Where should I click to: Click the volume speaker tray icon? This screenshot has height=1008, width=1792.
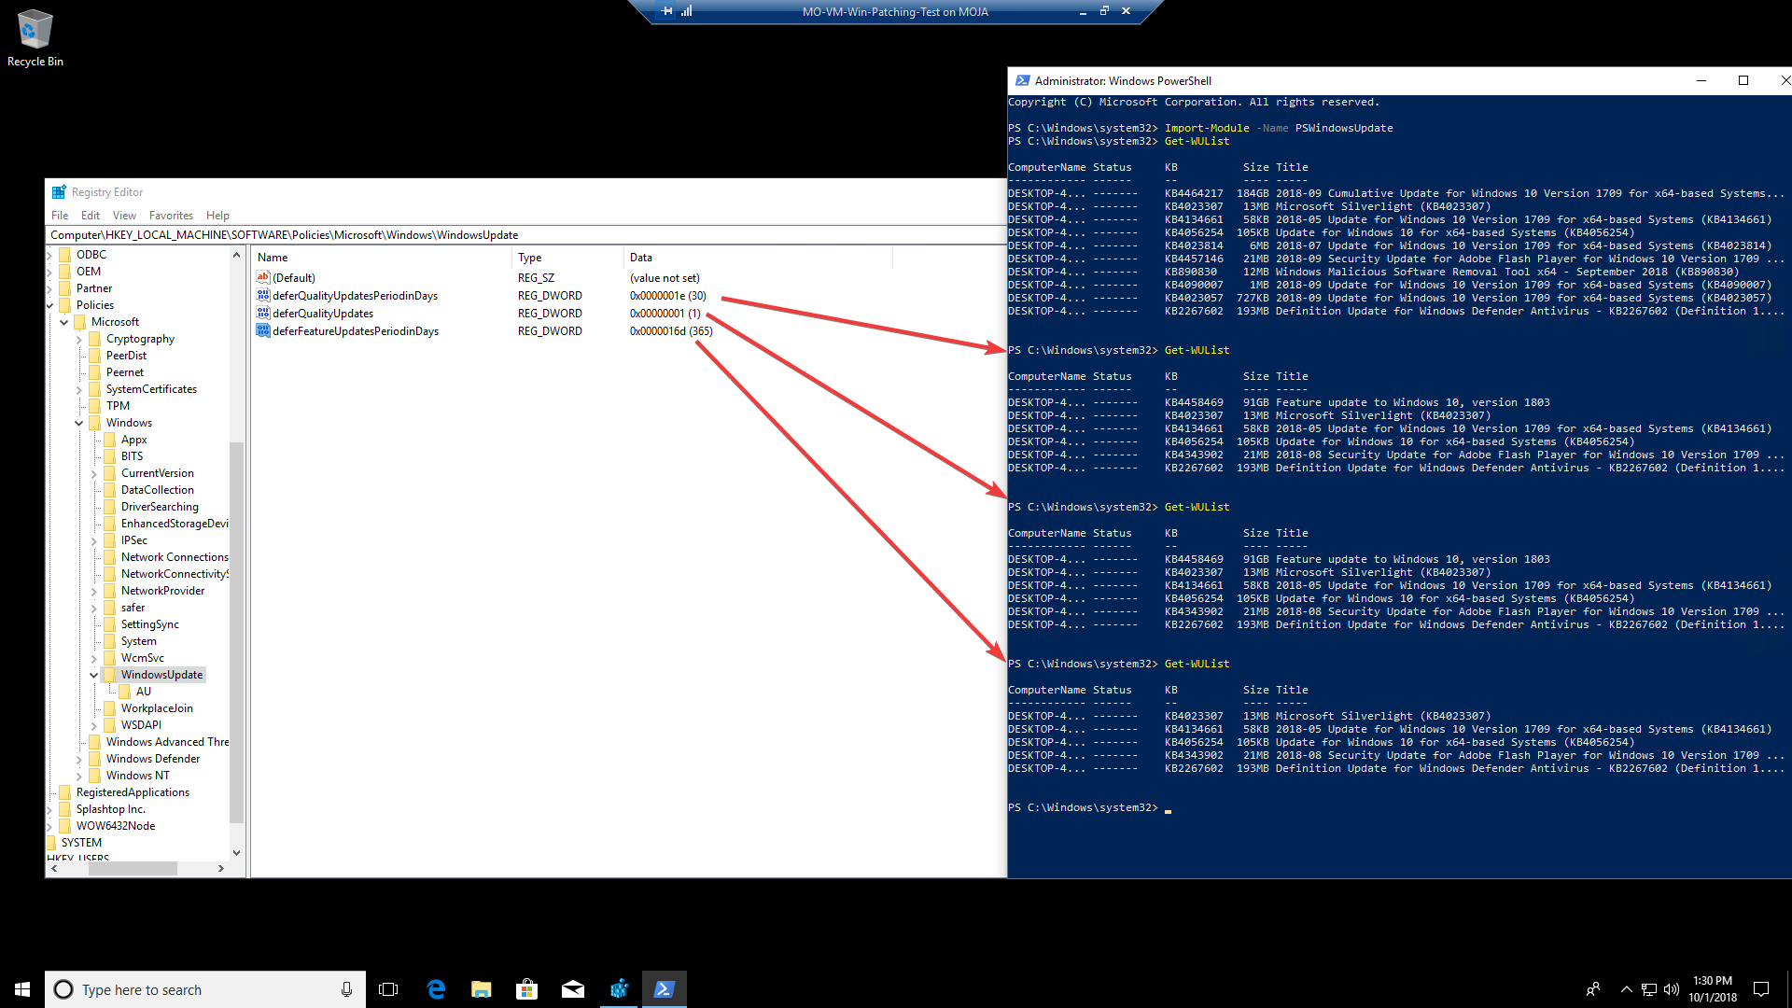[1672, 989]
